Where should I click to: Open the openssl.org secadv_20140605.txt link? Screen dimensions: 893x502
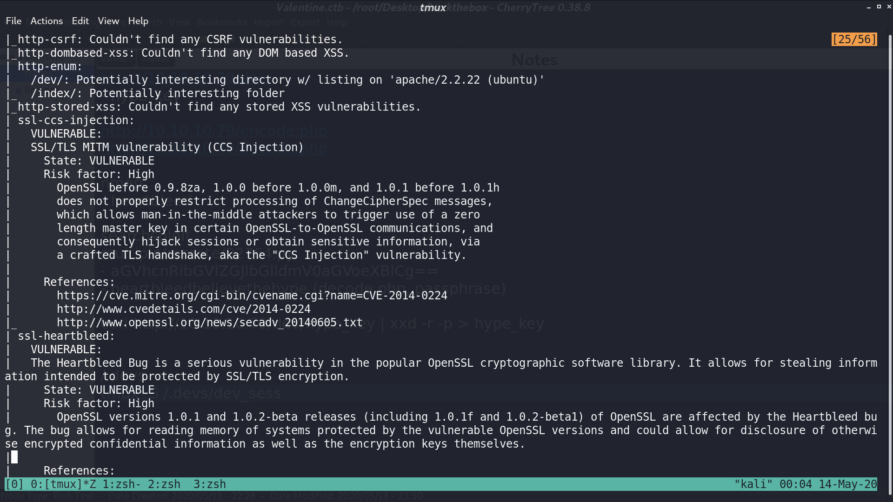pyautogui.click(x=210, y=323)
